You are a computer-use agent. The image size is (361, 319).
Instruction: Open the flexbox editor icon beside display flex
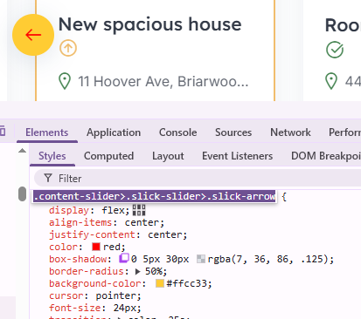(139, 210)
